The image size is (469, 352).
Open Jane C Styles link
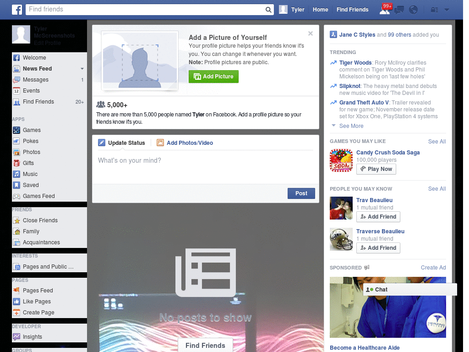(357, 35)
